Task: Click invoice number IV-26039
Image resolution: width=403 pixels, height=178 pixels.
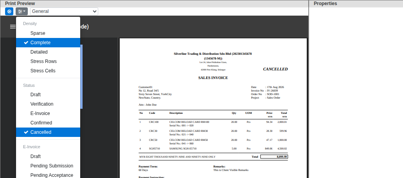Action: click(272, 91)
